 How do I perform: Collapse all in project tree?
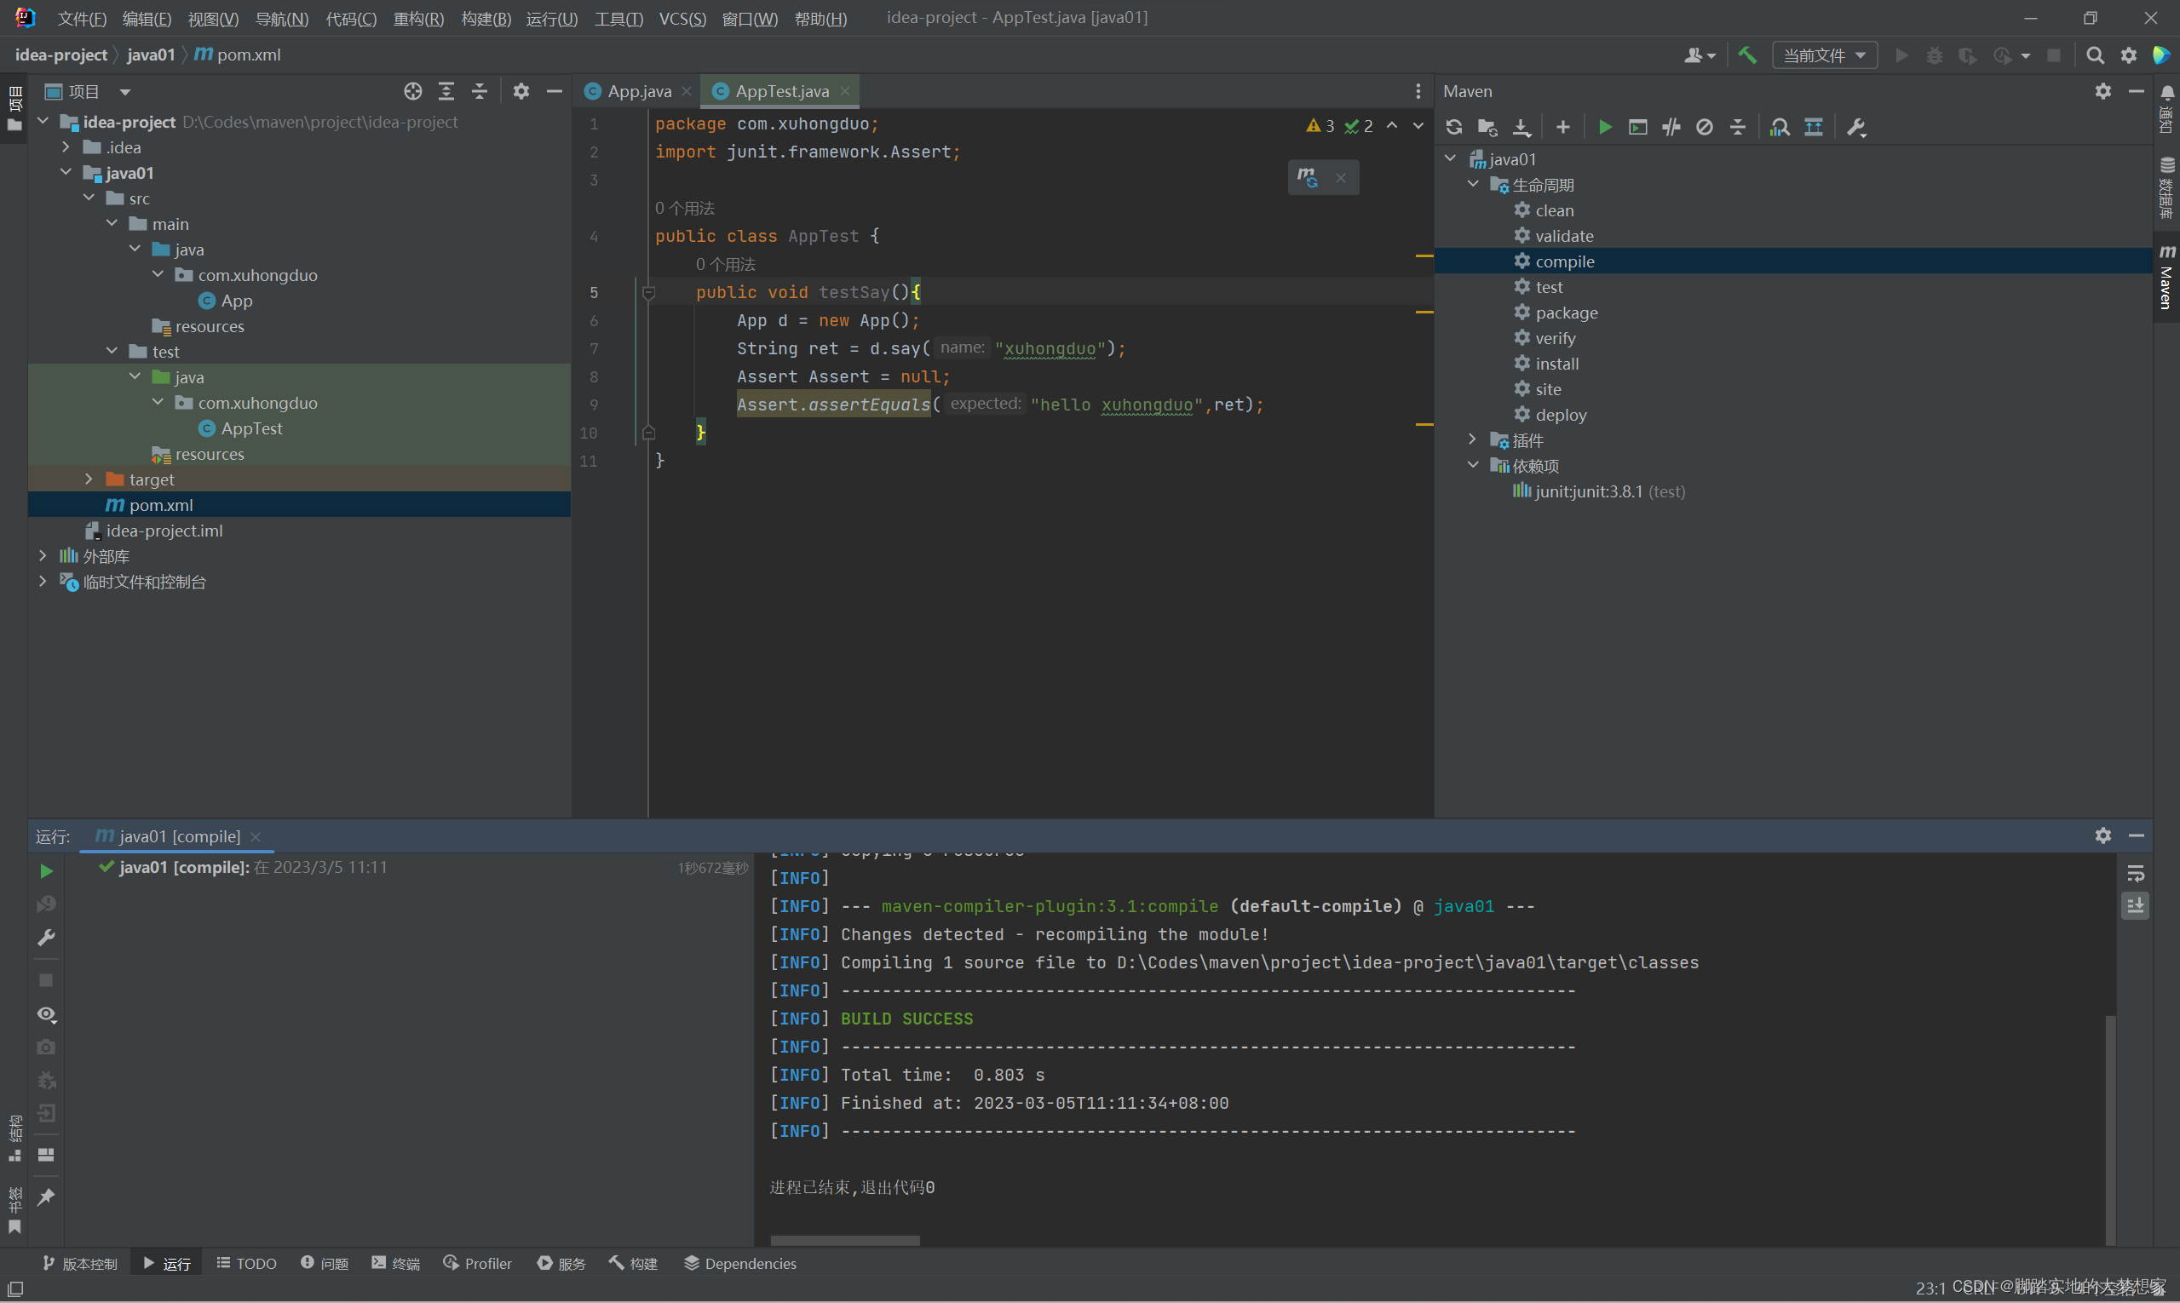[480, 91]
